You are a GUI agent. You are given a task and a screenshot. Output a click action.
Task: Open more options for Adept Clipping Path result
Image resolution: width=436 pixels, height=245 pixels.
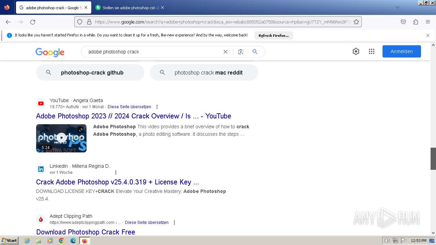(x=174, y=223)
